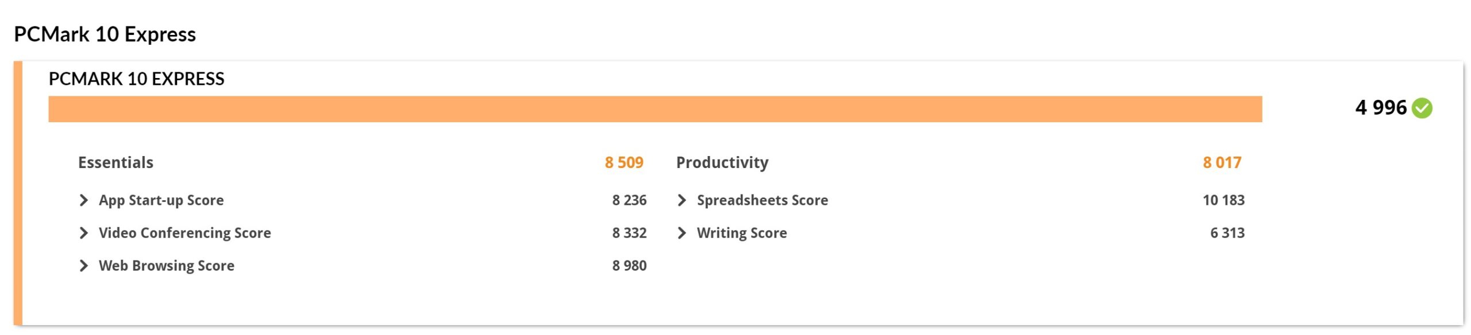This screenshot has height=335, width=1471.
Task: Click the green validation checkmark icon
Action: point(1422,108)
